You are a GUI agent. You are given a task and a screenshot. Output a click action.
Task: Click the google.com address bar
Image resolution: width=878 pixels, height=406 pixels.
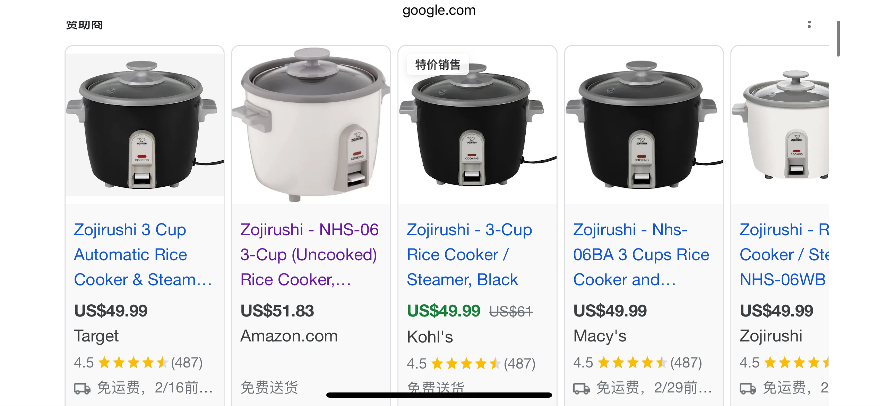coord(439,10)
